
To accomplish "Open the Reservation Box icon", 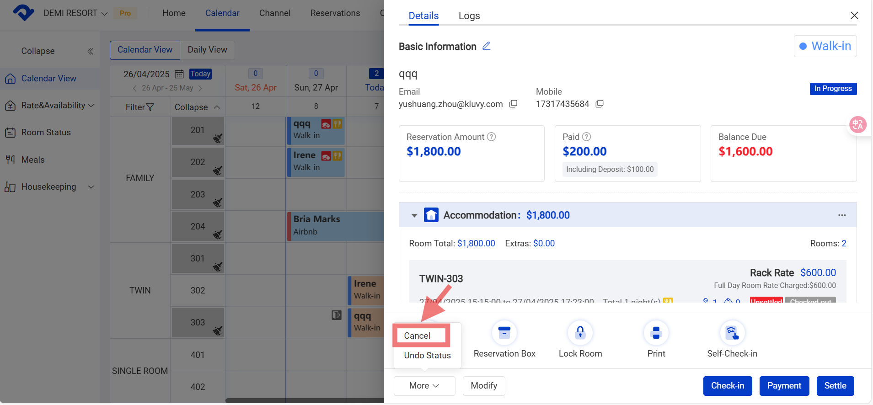I will [504, 333].
